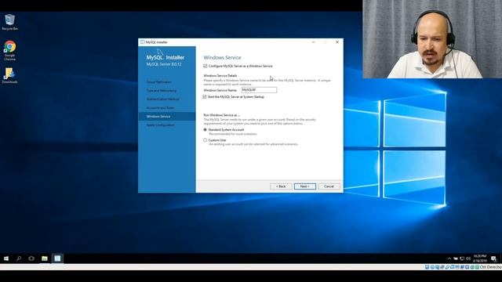Open the taskbar clock and date
502x282 pixels.
tap(479, 258)
